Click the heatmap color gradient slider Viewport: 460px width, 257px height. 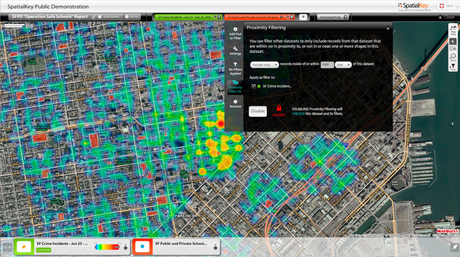tap(107, 247)
